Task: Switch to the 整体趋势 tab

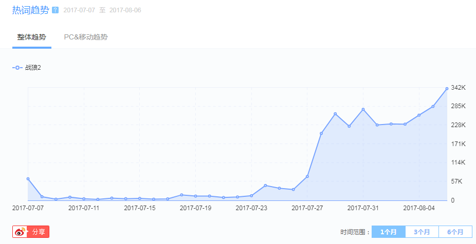Action: (31, 37)
